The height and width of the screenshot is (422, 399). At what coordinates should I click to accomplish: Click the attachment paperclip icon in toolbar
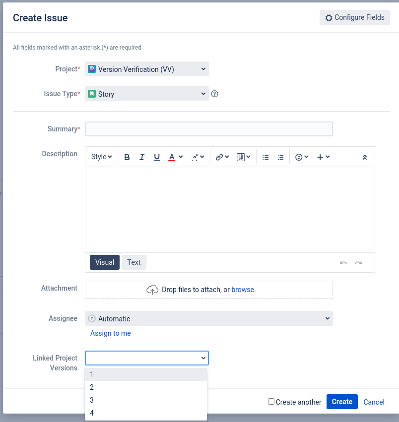[241, 157]
